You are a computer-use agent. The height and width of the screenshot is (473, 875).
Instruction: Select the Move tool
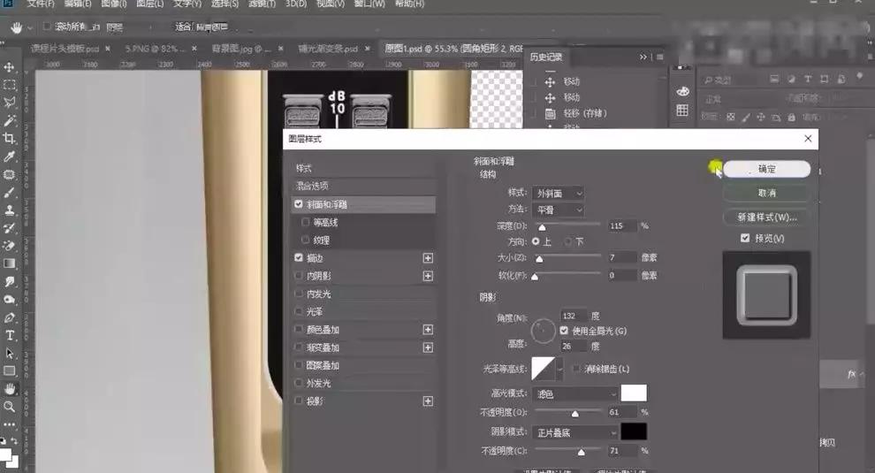10,67
